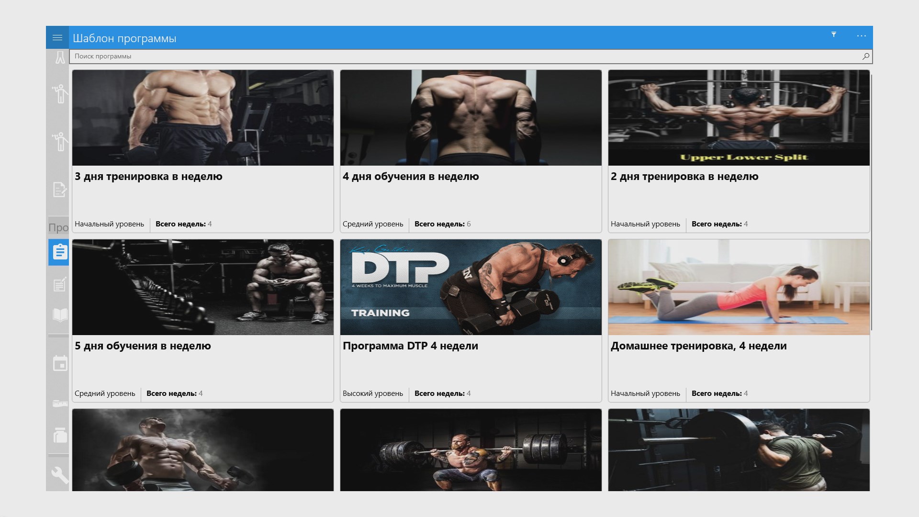Click 'Всего недель: 6' label
The width and height of the screenshot is (919, 517).
[442, 224]
